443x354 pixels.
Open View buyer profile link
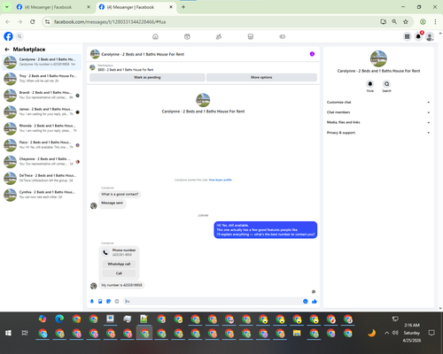pyautogui.click(x=220, y=180)
